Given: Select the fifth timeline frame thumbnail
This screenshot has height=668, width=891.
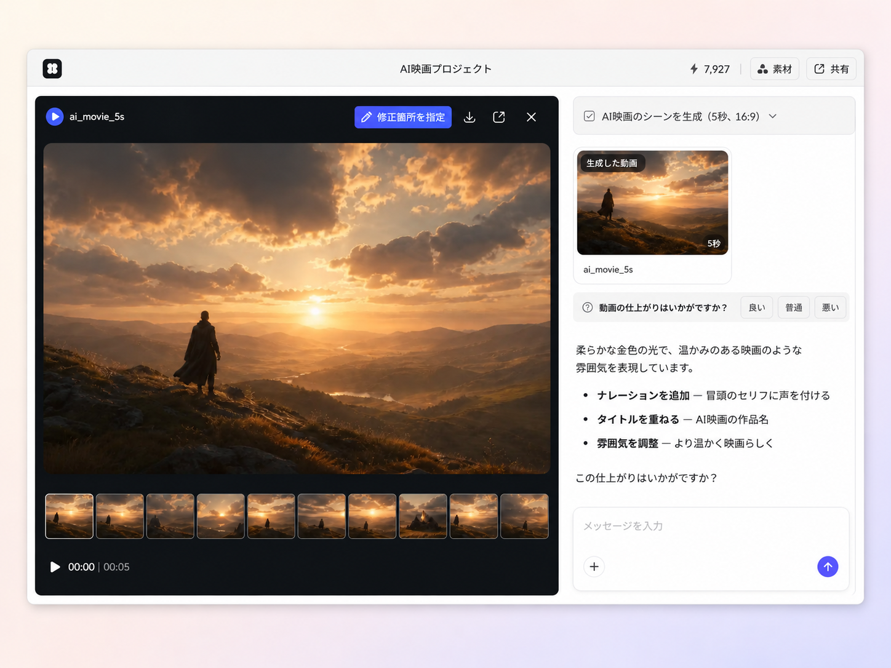Looking at the screenshot, I should [x=271, y=516].
